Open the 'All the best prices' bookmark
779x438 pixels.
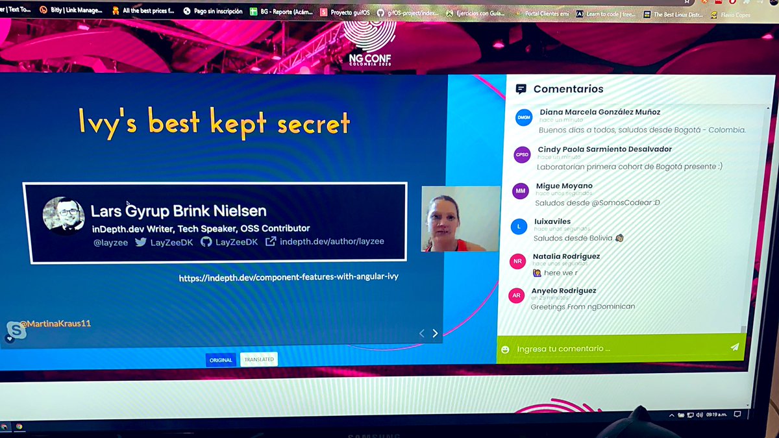[143, 10]
